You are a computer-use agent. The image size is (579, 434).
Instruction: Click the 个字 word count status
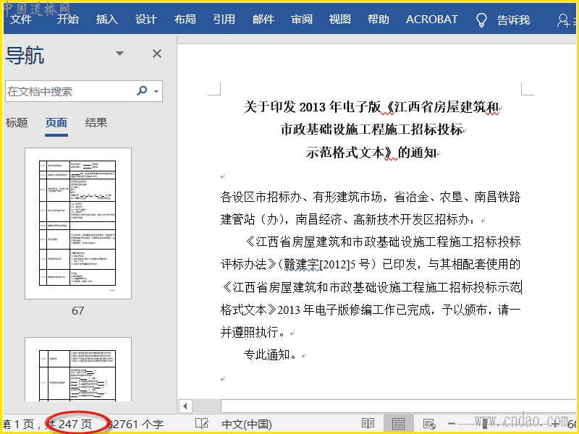coord(135,425)
